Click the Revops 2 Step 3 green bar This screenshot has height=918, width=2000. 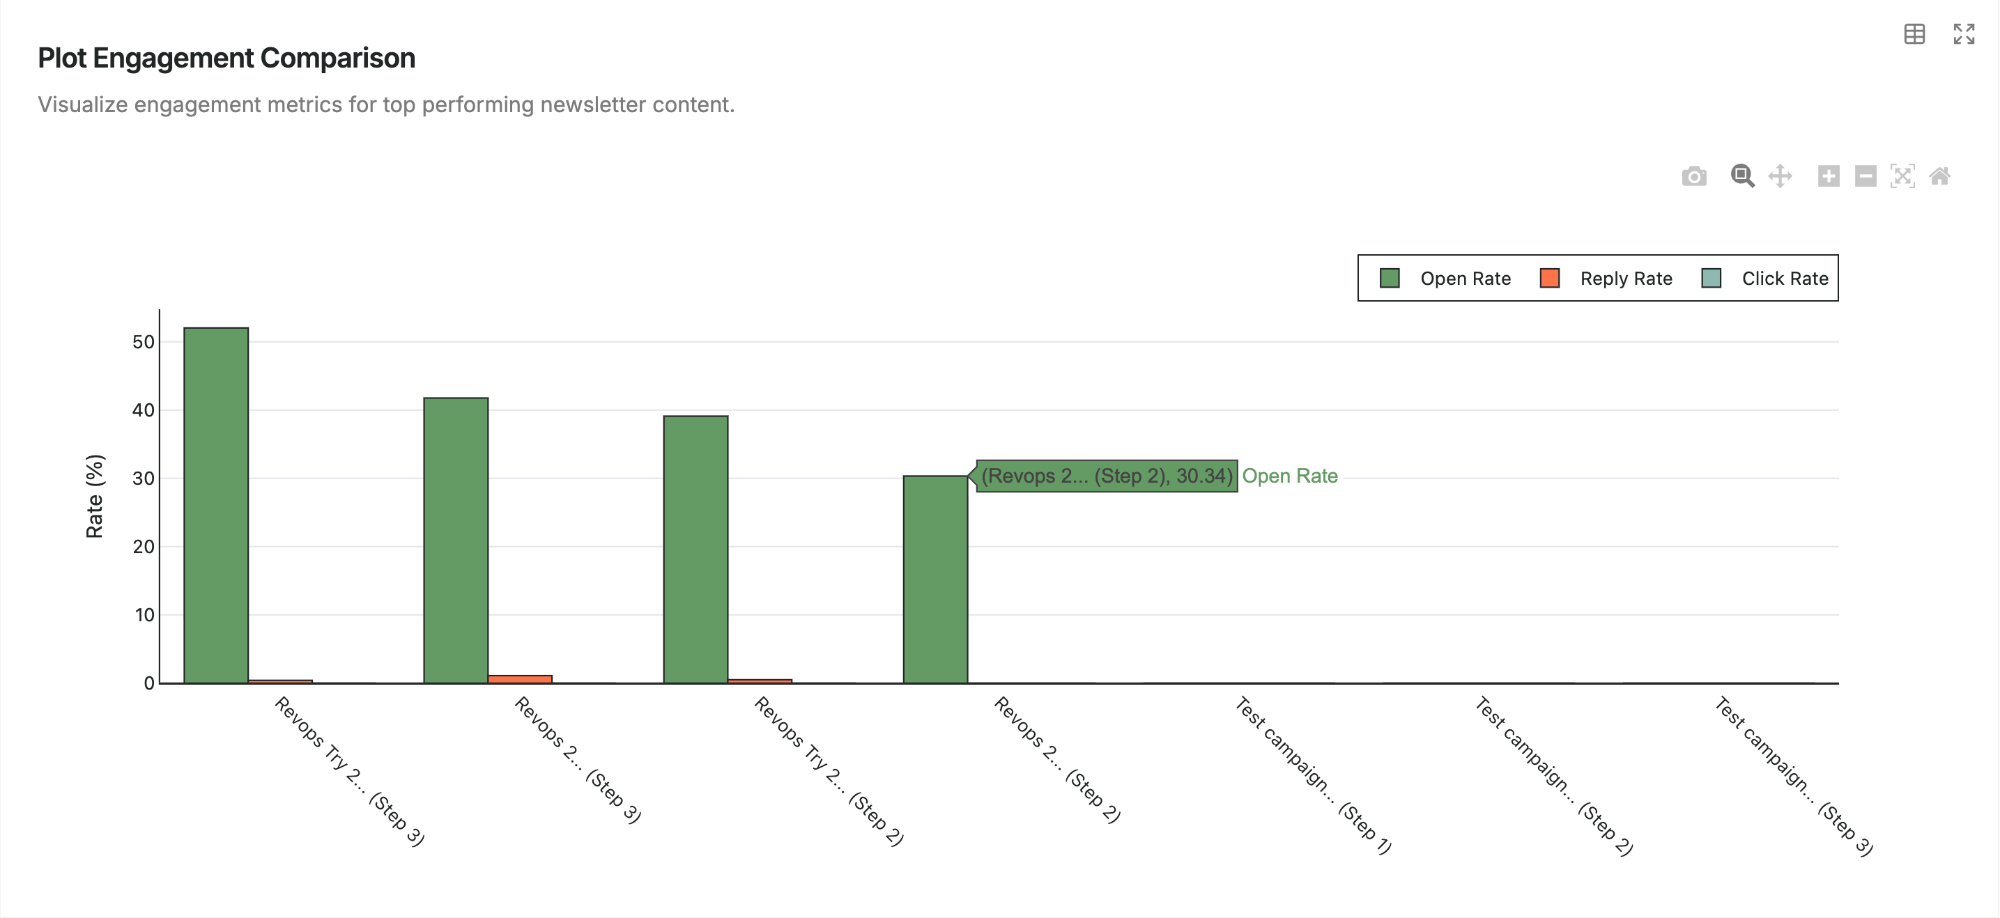(456, 540)
